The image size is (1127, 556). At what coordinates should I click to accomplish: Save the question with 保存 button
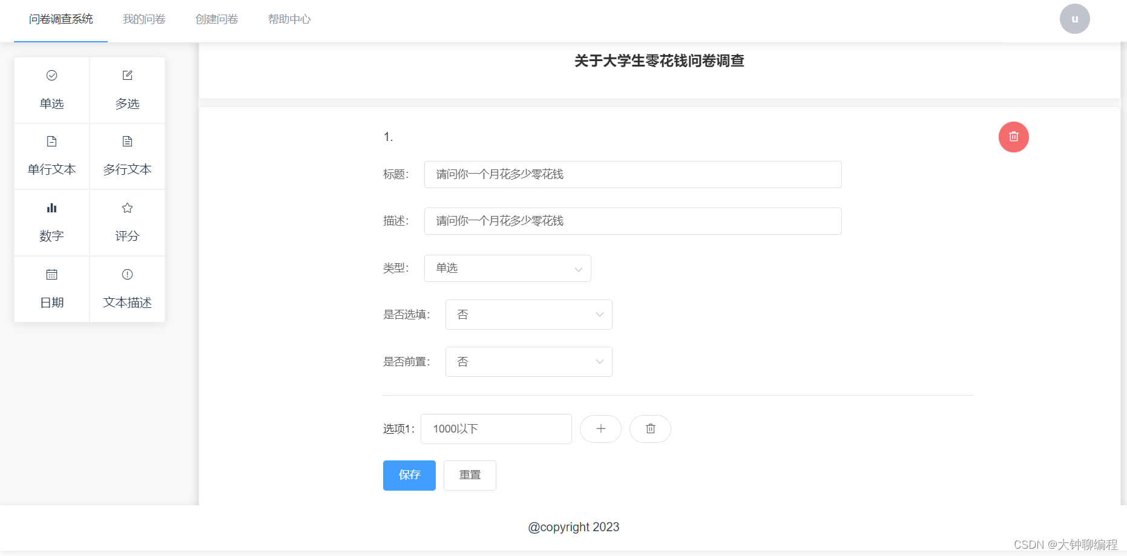(409, 476)
